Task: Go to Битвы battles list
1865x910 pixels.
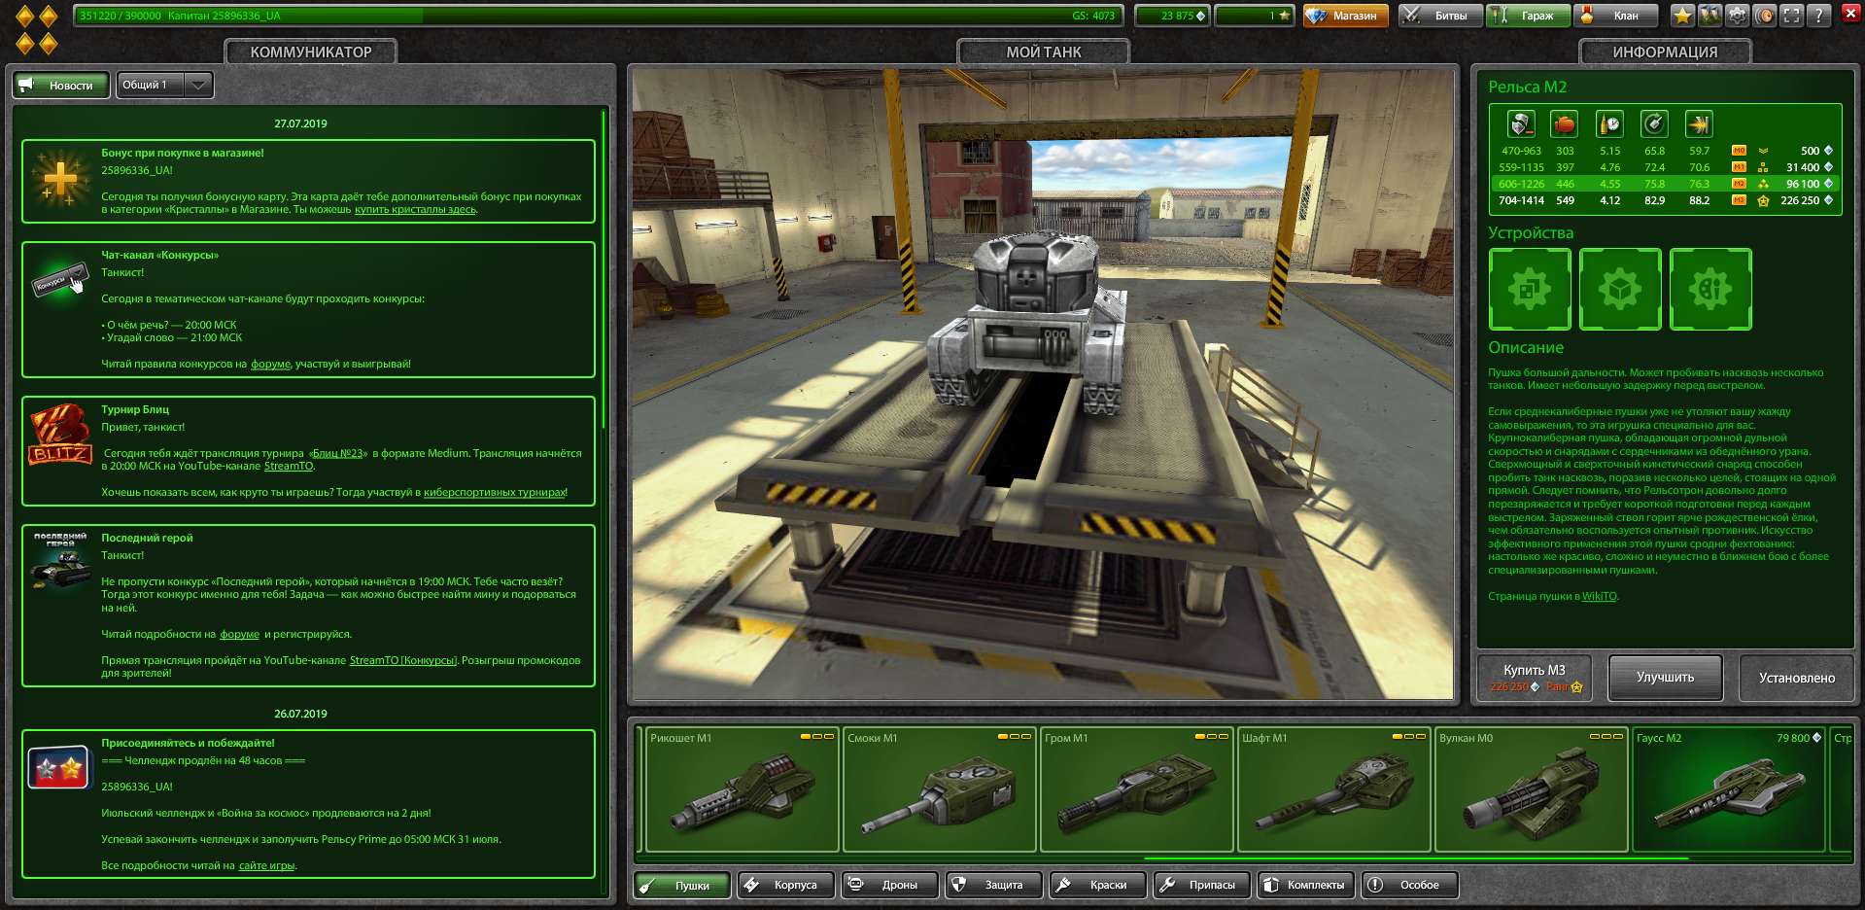Action: (x=1439, y=16)
